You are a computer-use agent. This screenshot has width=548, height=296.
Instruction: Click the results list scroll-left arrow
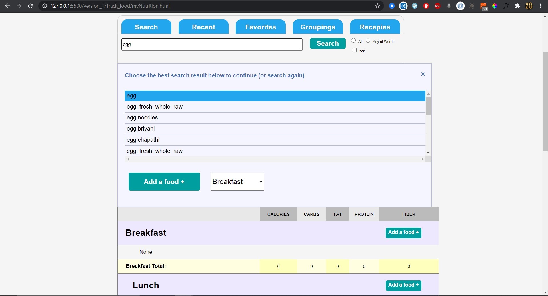(x=128, y=159)
